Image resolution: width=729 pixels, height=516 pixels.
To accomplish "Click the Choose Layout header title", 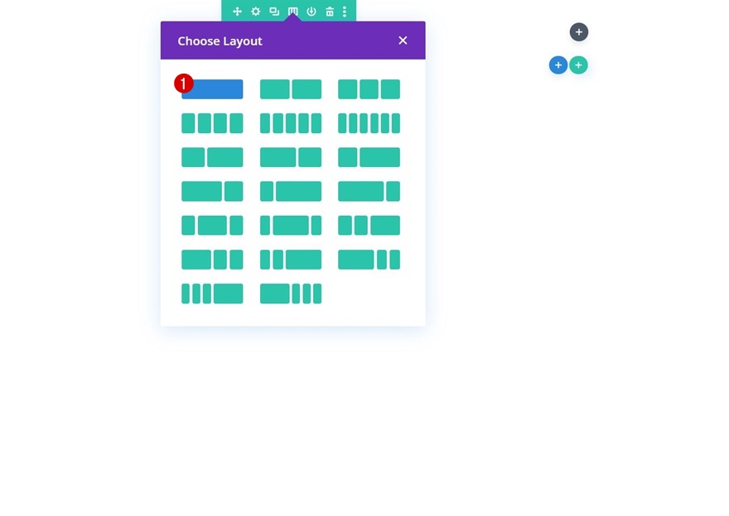I will click(x=220, y=41).
